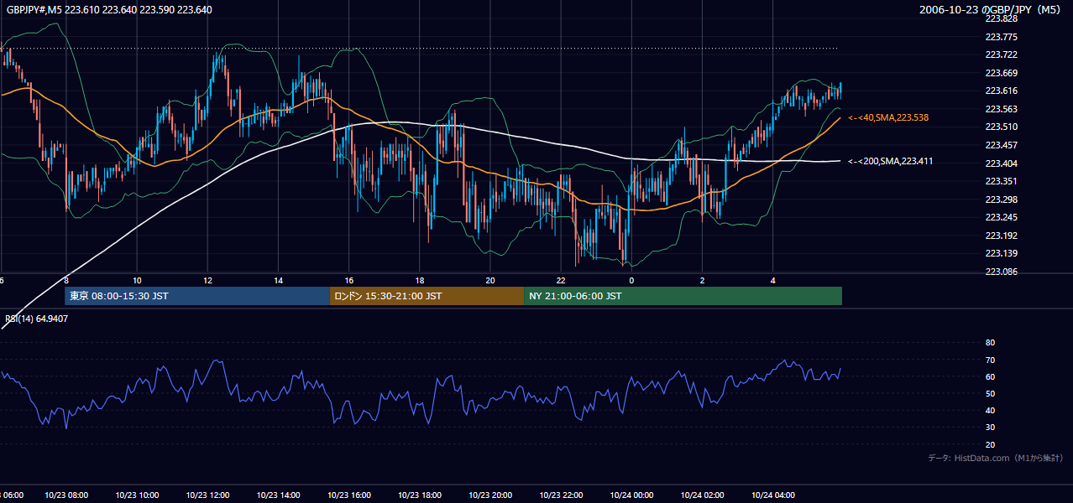
Task: Click the white <-<200,SMA,223.411 label
Action: point(891,161)
